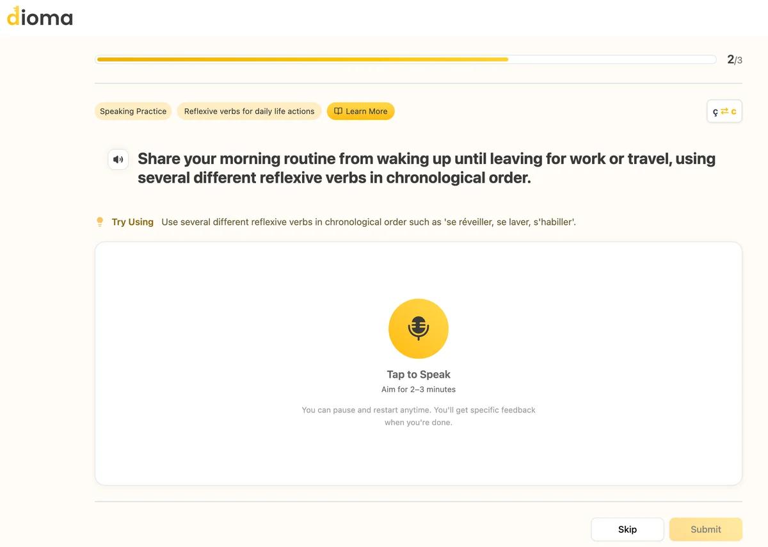The image size is (768, 547).
Task: Select the Speaking Practice tag
Action: click(x=133, y=111)
